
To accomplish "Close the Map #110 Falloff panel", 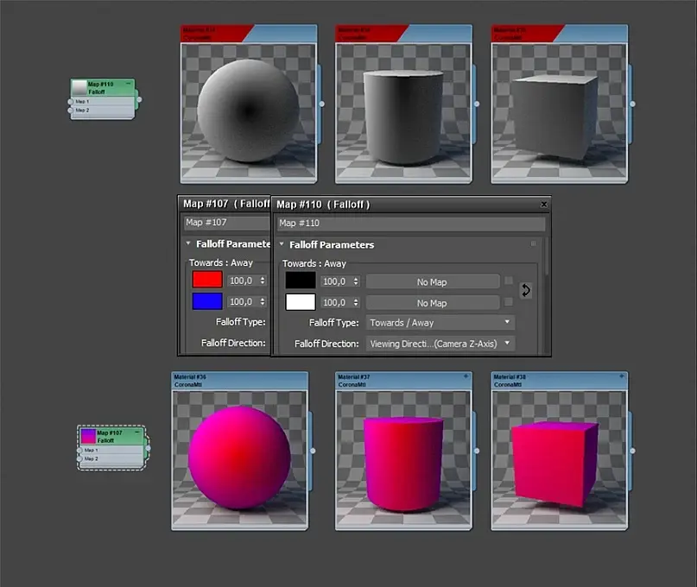I will [543, 205].
